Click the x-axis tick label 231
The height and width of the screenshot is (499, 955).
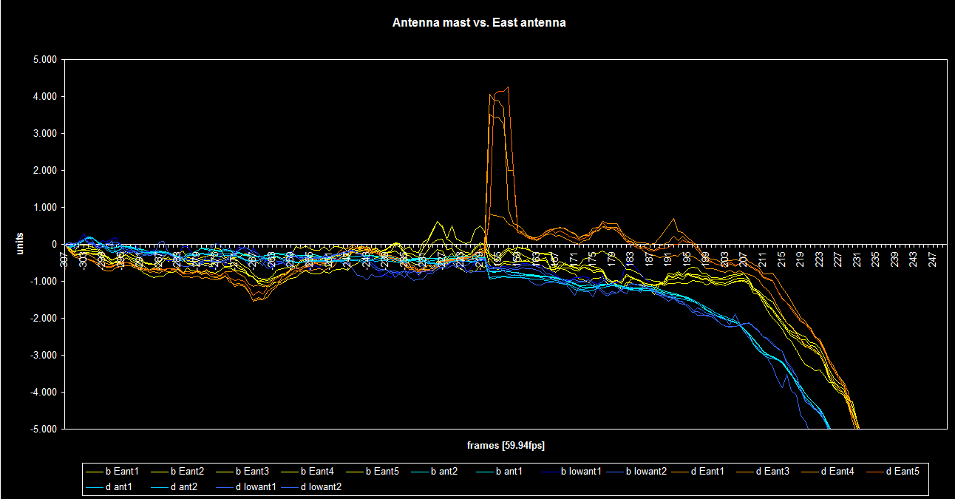pyautogui.click(x=856, y=259)
